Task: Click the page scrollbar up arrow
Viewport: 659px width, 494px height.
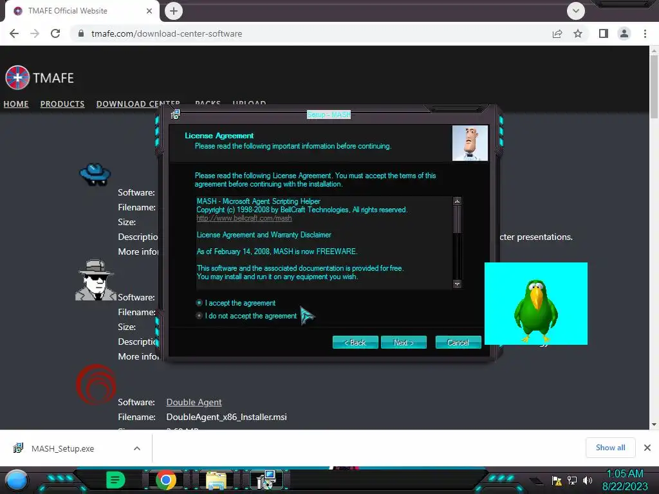Action: point(654,51)
